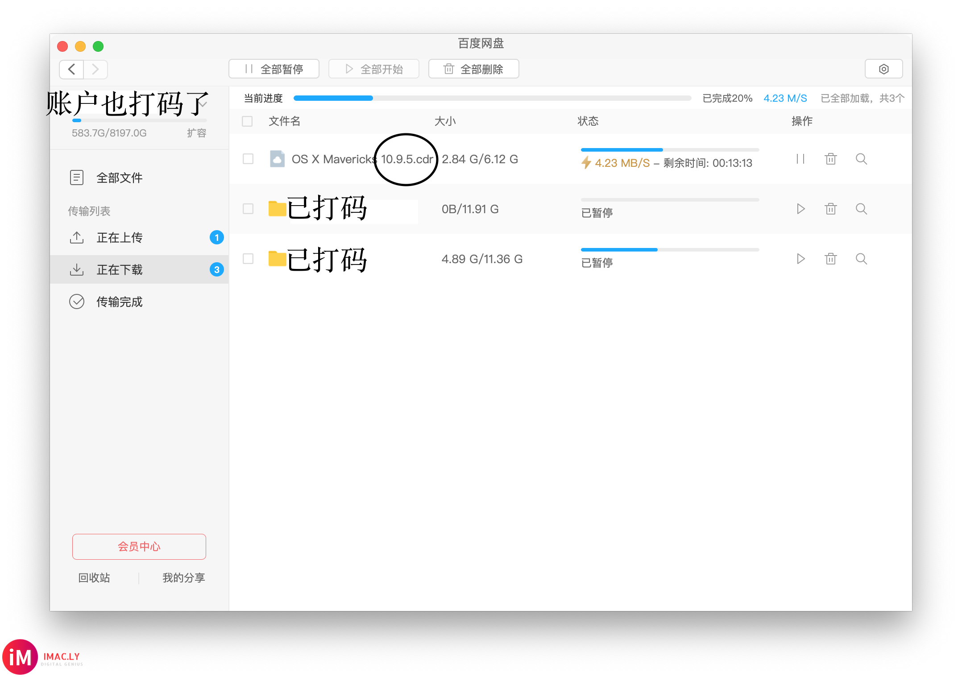The width and height of the screenshot is (962, 677).
Task: Click the 状态 column header
Action: (588, 121)
